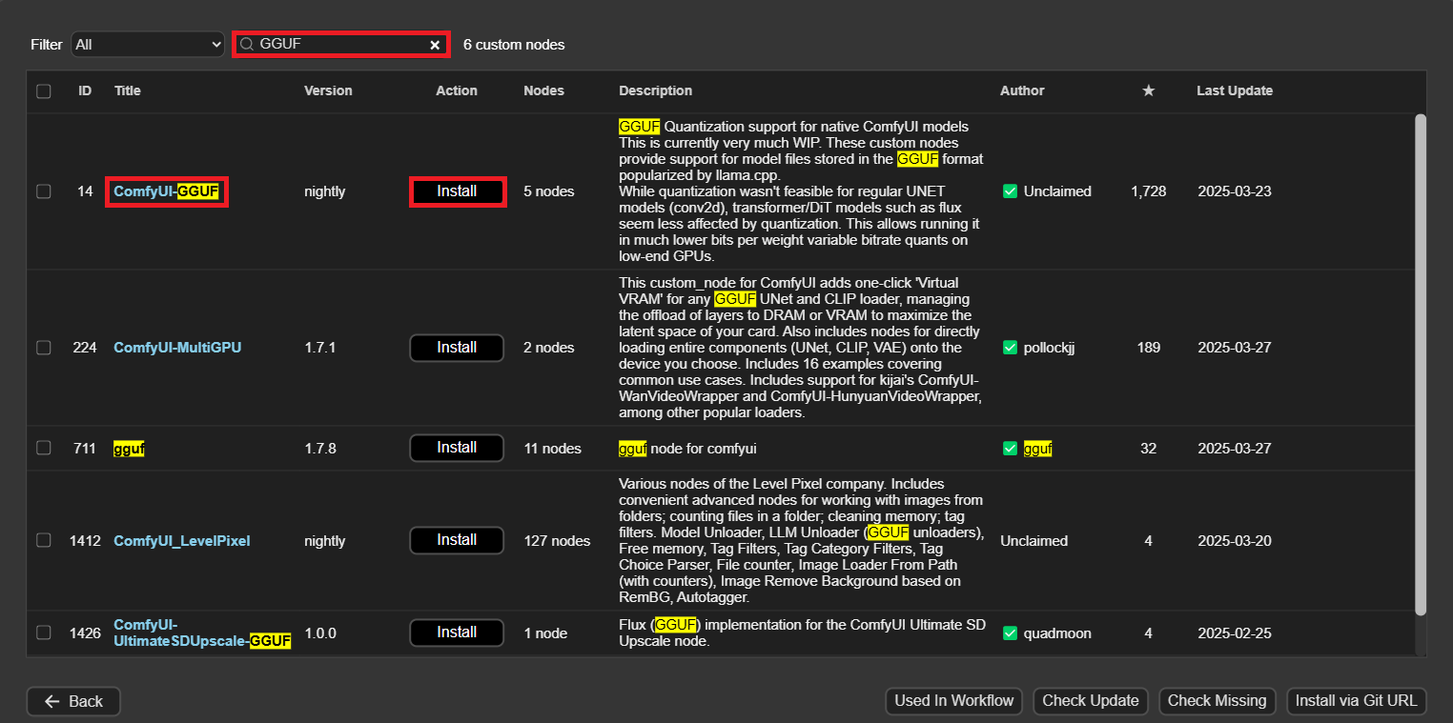The width and height of the screenshot is (1453, 723).
Task: Click the star column header icon
Action: point(1149,90)
